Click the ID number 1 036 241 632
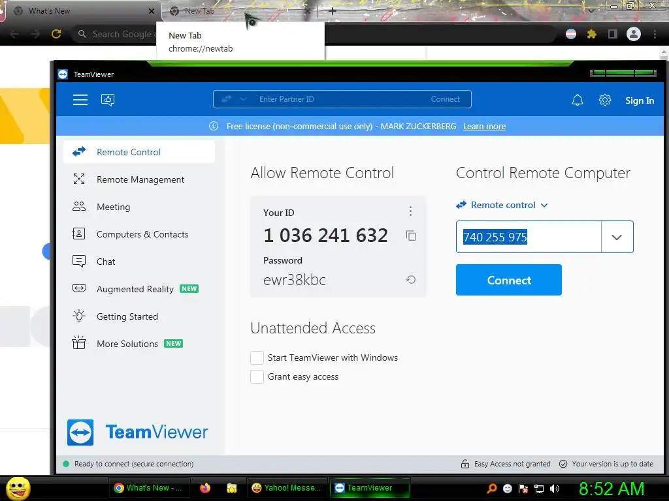This screenshot has width=669, height=501. pyautogui.click(x=325, y=235)
